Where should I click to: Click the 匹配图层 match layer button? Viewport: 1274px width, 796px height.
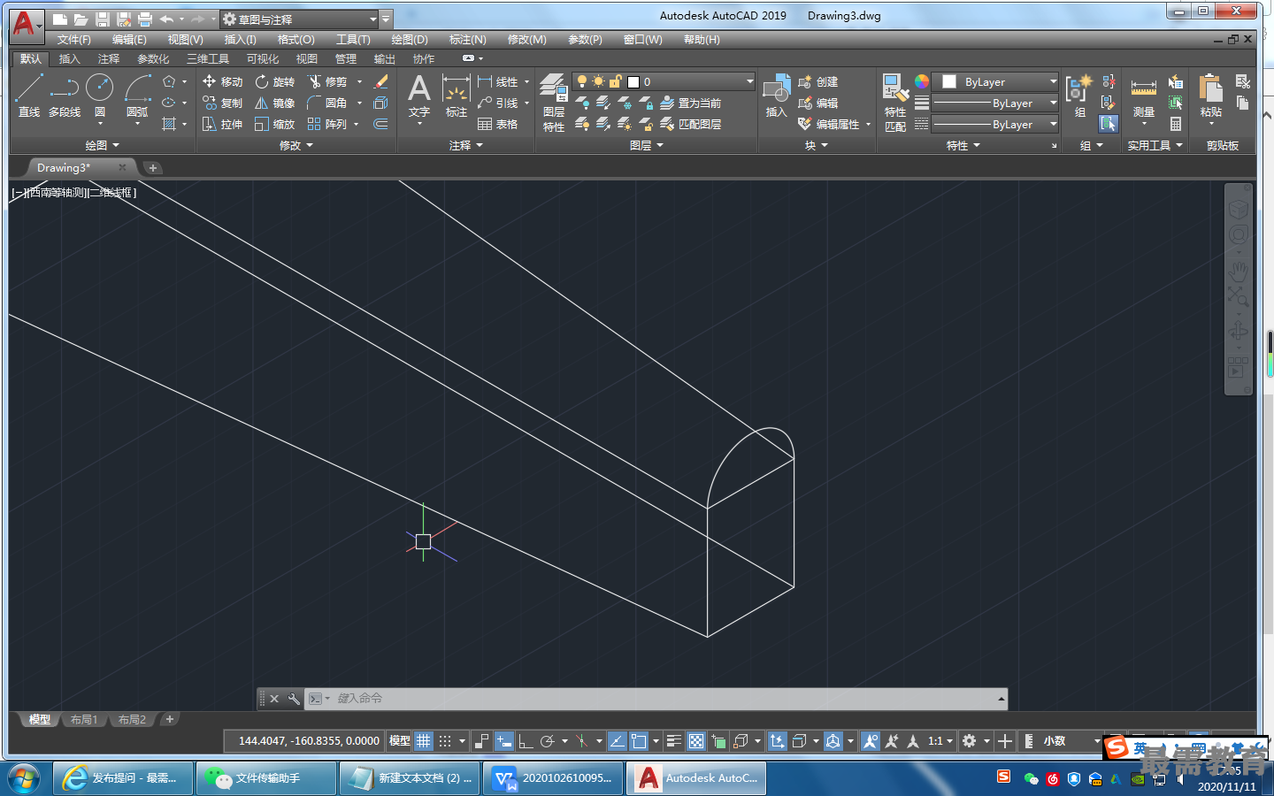(691, 124)
